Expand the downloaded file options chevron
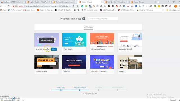The height and width of the screenshot is (101, 180). pyautogui.click(x=23, y=100)
